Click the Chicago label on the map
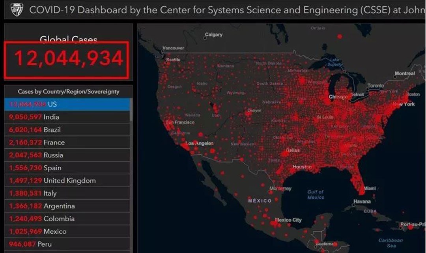The width and height of the screenshot is (426, 253). coord(338,97)
